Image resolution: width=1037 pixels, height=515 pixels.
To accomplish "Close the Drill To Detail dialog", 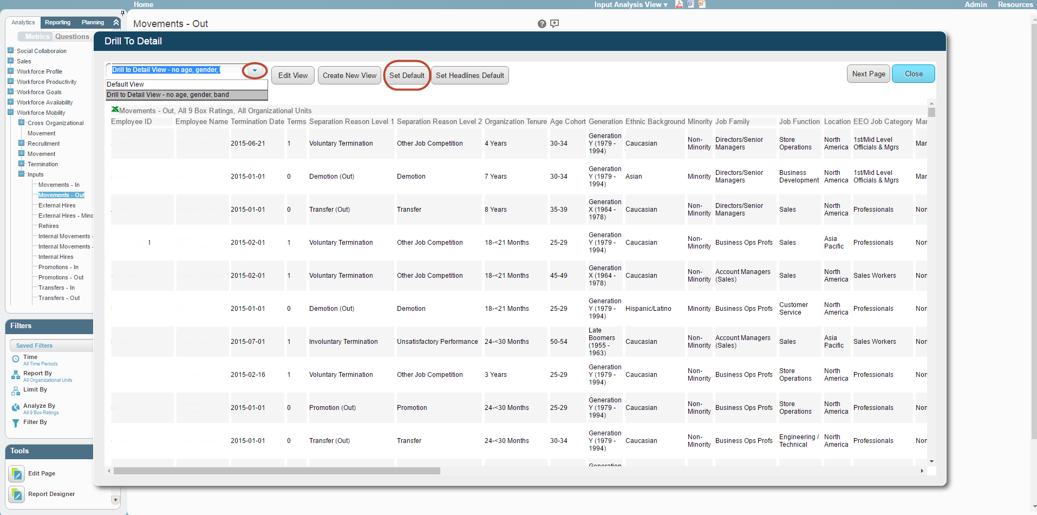I will [x=914, y=74].
